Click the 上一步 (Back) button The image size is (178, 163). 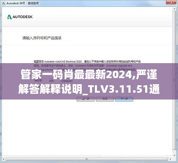[86, 99]
